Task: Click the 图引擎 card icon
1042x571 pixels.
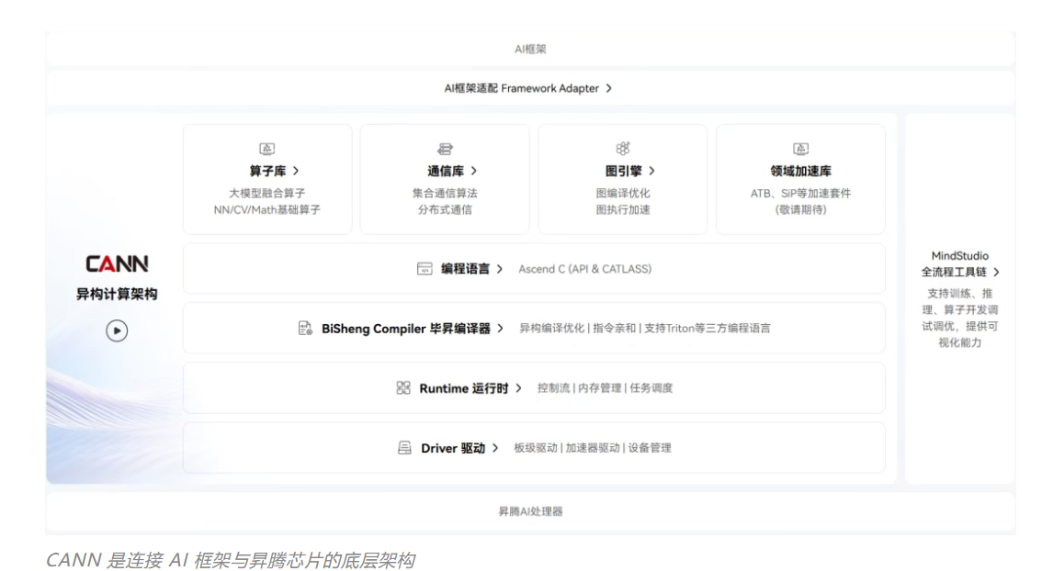Action: tap(623, 148)
